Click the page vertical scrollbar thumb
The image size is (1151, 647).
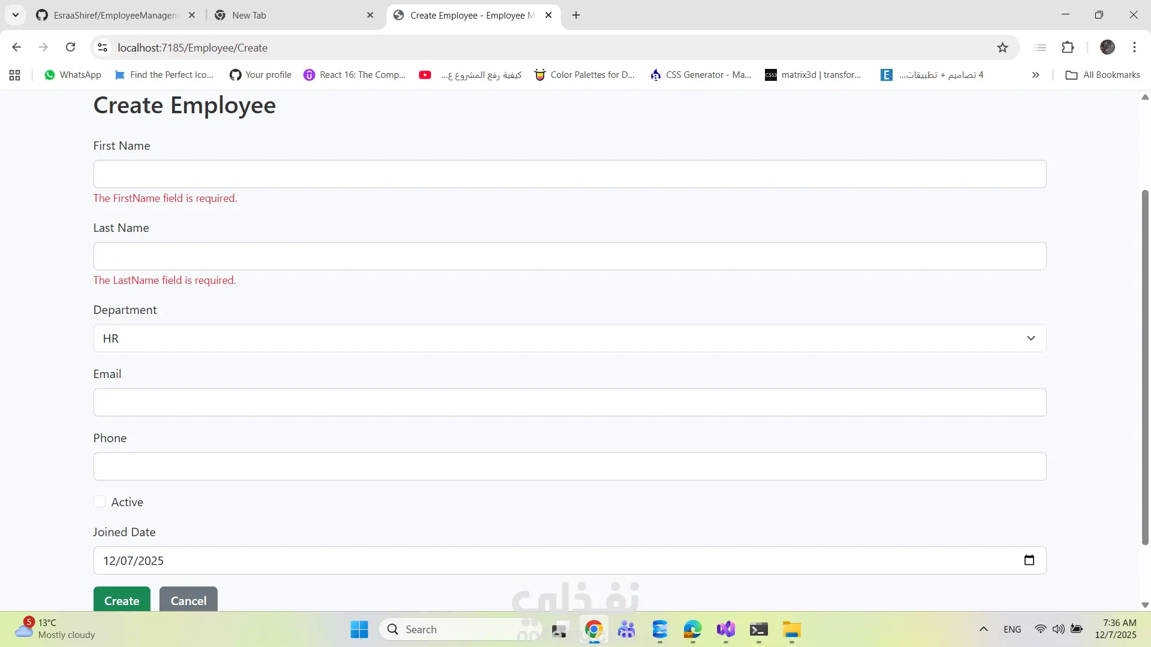coord(1145,365)
